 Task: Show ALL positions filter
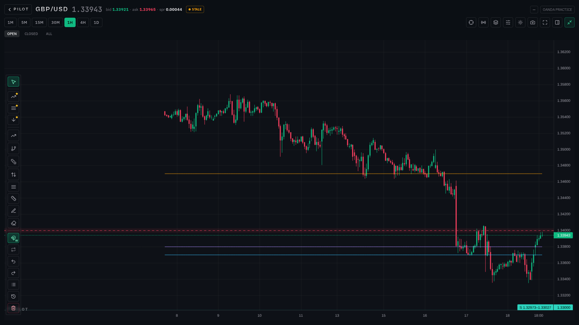[x=49, y=34]
